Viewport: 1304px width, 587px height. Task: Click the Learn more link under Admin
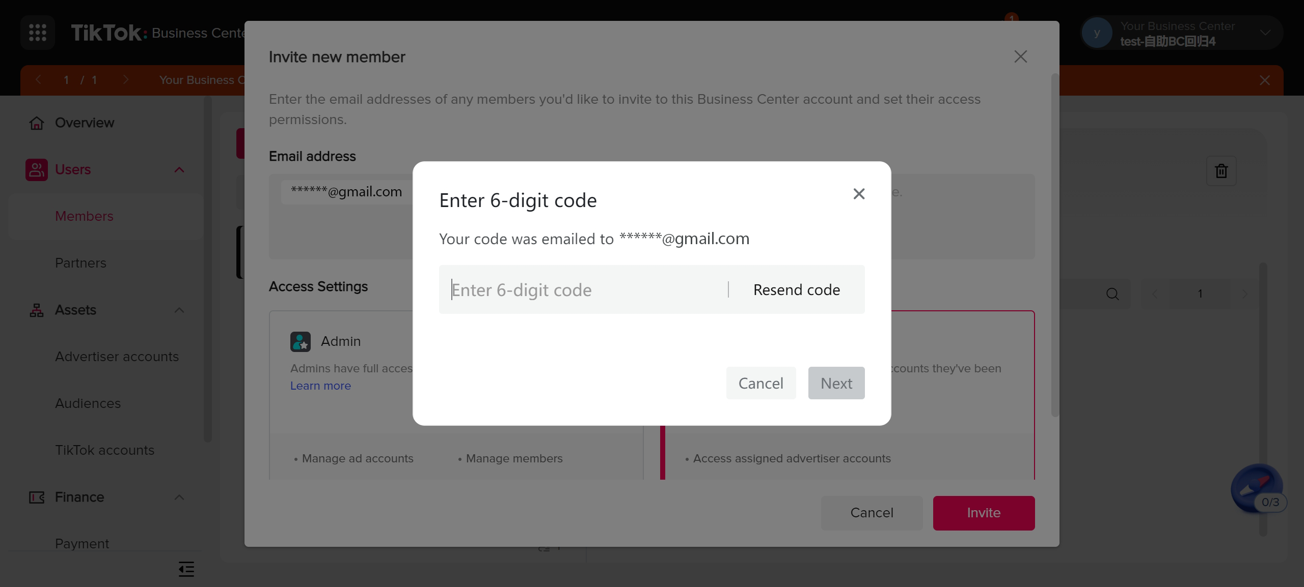(320, 385)
